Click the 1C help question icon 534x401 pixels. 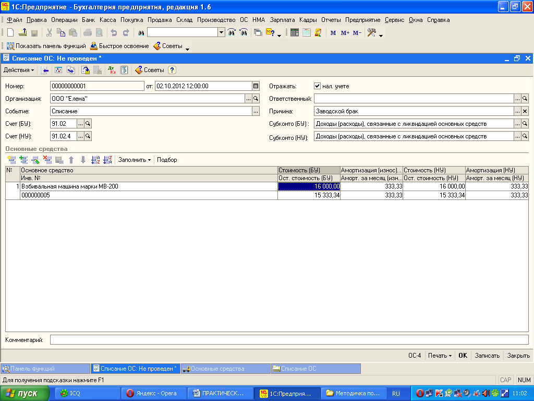[x=271, y=33]
